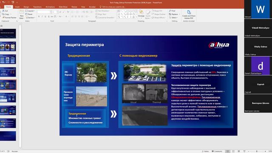Click Decrease Font Size
Screen dimensions: 272x153
pos(63,12)
